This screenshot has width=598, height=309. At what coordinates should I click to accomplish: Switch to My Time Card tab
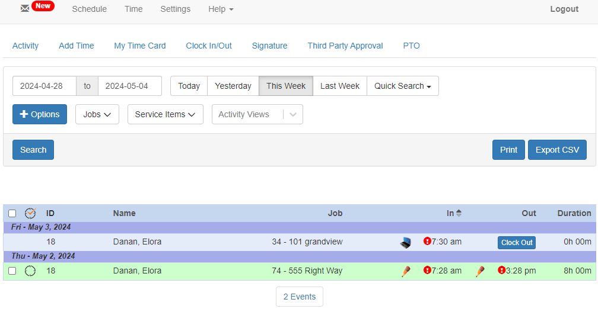click(140, 46)
